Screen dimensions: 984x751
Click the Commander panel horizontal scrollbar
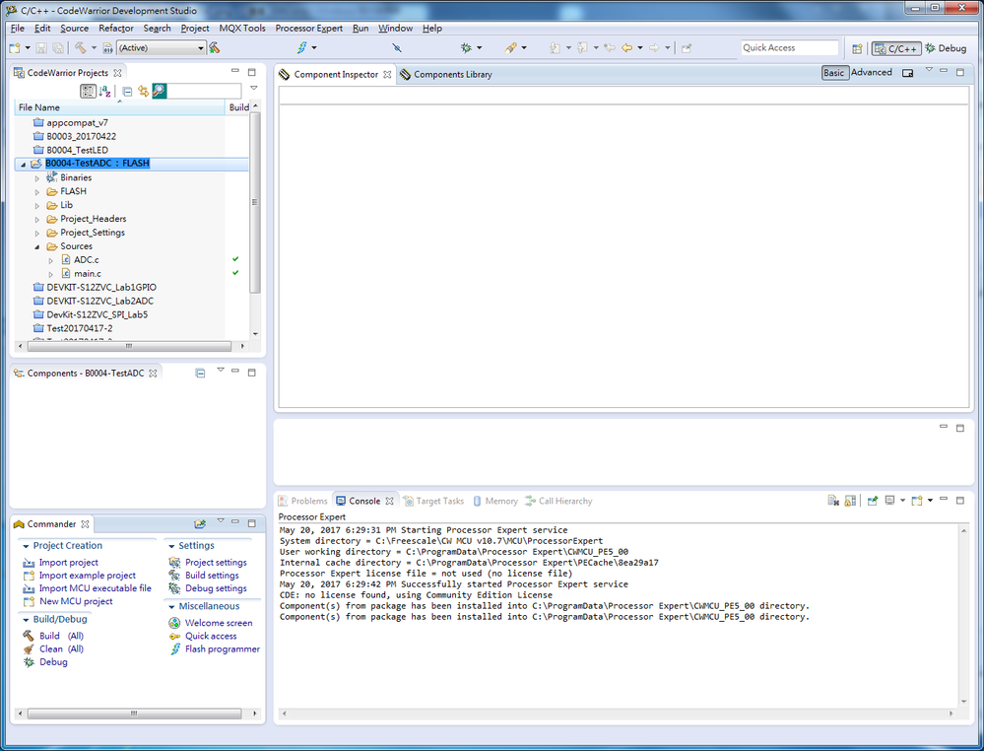(x=134, y=714)
